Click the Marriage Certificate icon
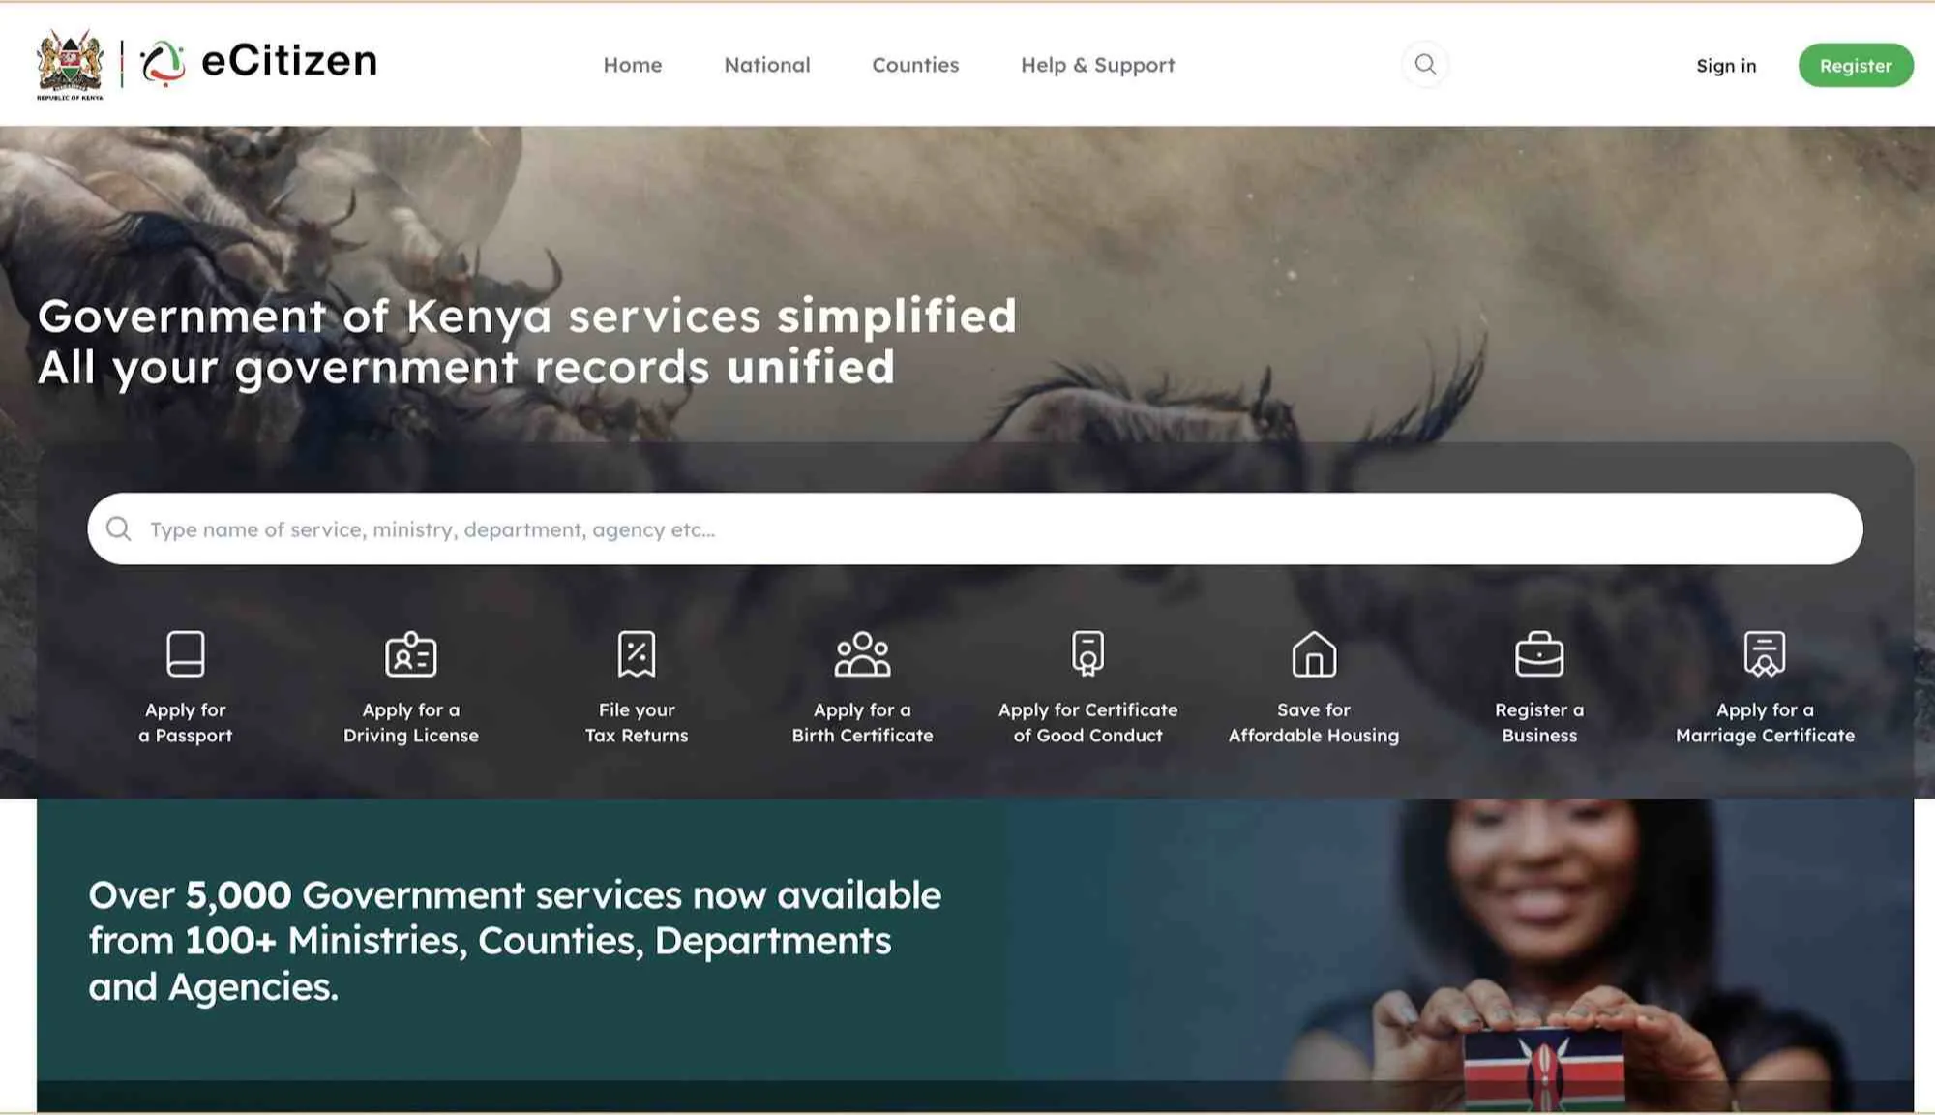1935x1116 pixels. [1764, 654]
